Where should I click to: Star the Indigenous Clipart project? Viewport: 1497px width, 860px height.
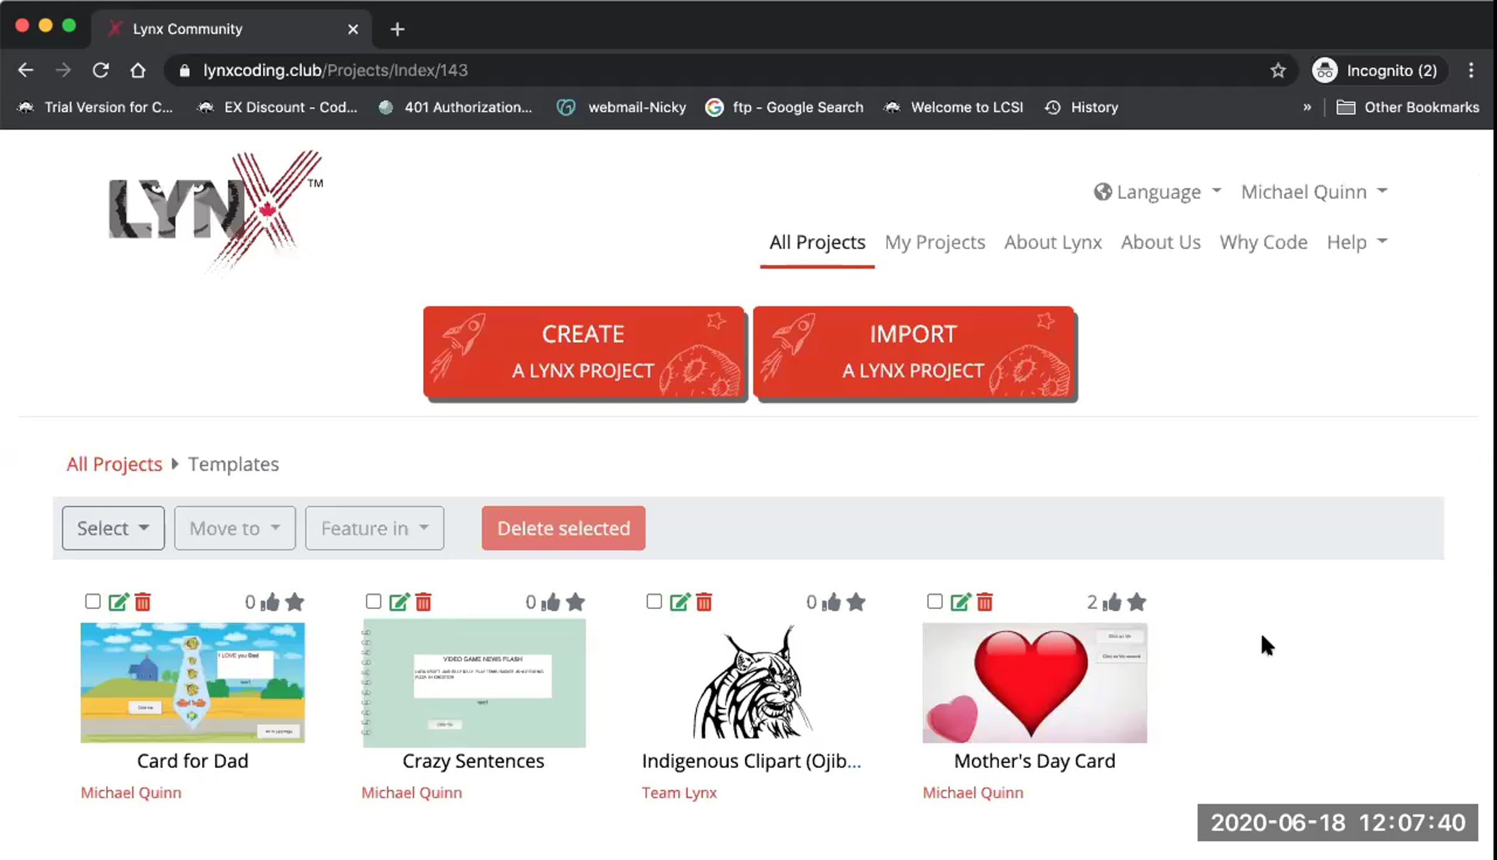[x=856, y=602]
